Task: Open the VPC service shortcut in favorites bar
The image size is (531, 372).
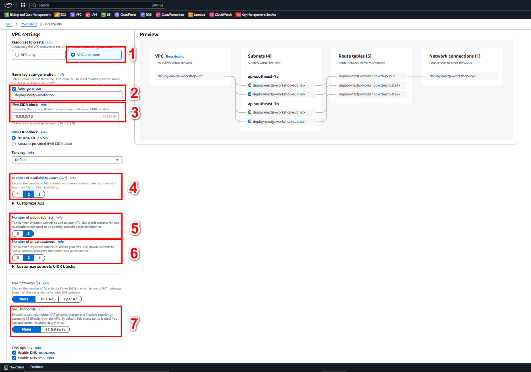Action: click(x=76, y=15)
